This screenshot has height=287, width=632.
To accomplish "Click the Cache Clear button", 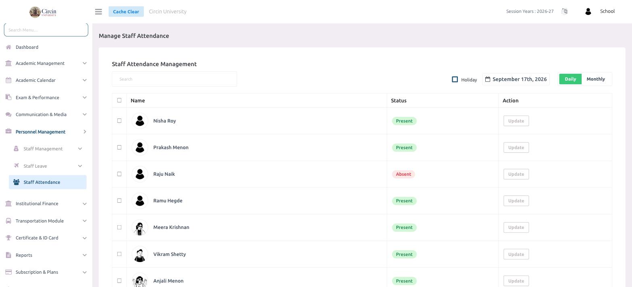I will tap(126, 12).
